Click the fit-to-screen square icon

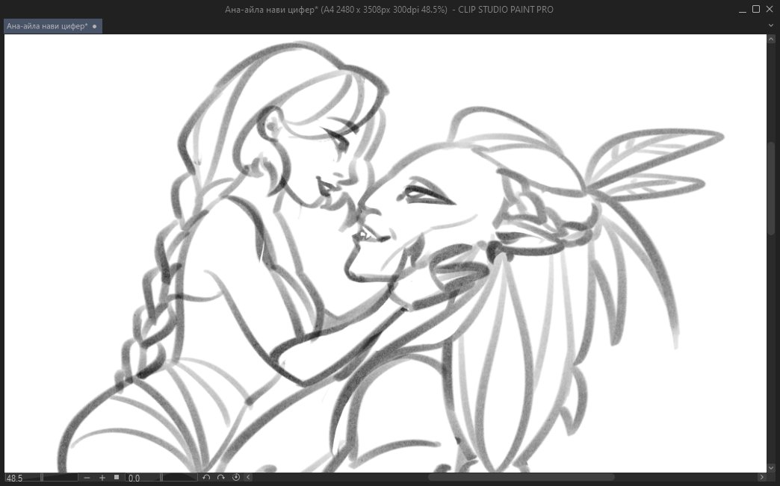[117, 477]
